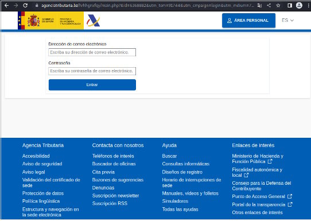Open the translate page icon

259,6
